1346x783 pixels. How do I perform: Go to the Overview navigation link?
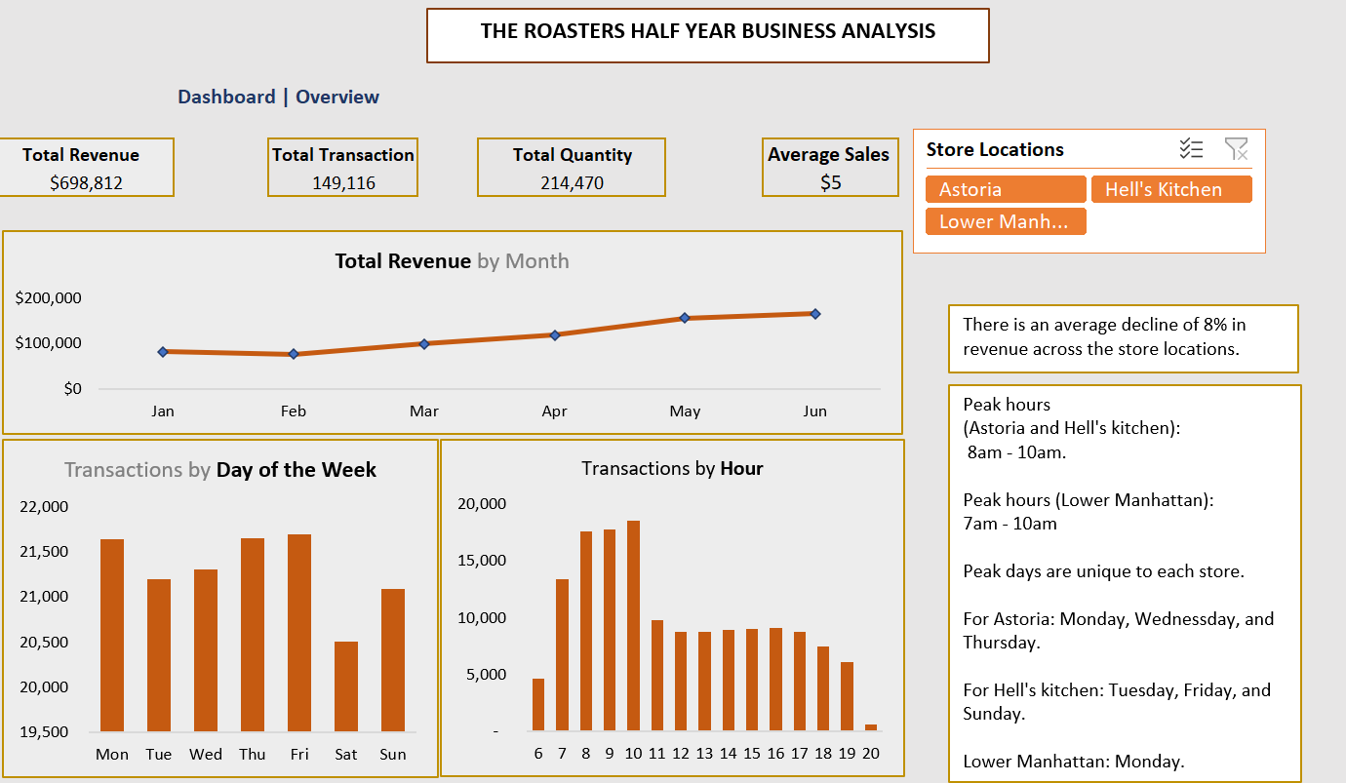[x=337, y=97]
